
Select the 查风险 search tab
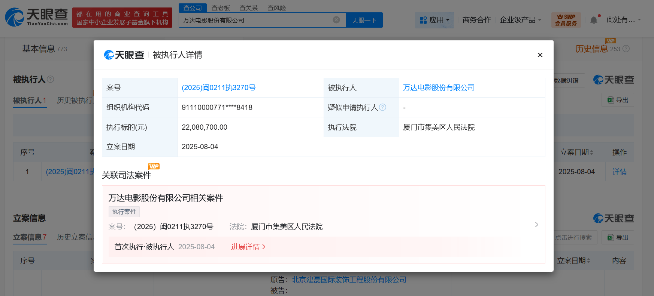click(277, 8)
